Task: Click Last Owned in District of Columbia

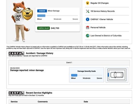Action: pyautogui.click(x=106, y=36)
